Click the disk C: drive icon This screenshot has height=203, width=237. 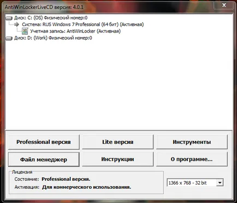9,18
